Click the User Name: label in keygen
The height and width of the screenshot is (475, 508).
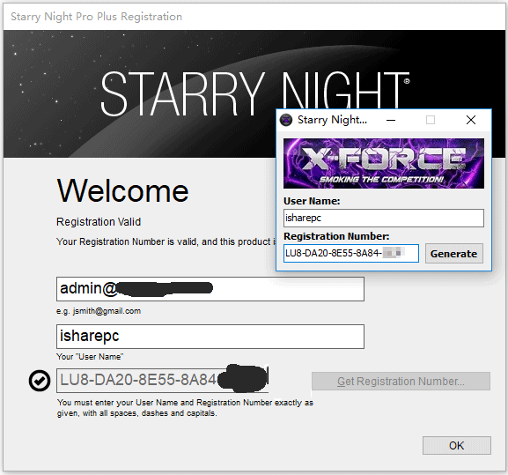(312, 201)
